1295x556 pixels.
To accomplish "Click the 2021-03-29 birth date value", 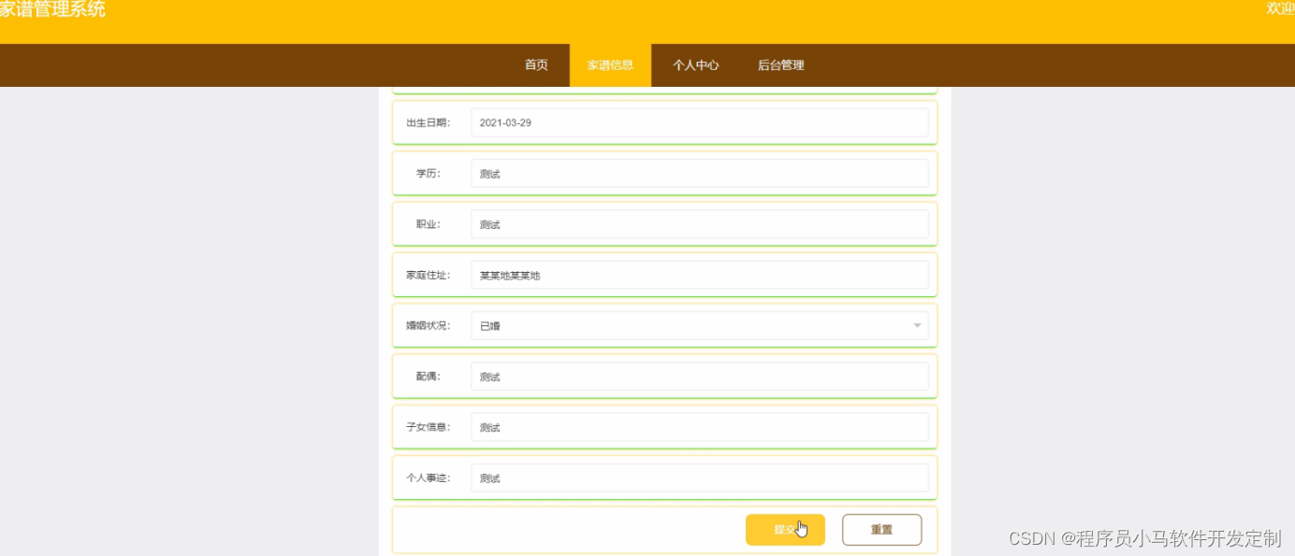I will [x=505, y=122].
